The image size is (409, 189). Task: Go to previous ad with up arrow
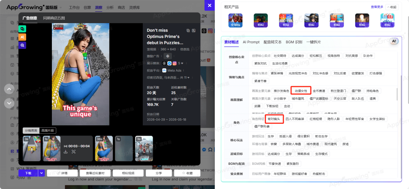(9, 89)
